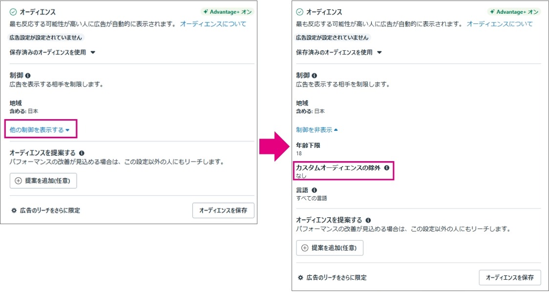The image size is (549, 292).
Task: Click オーディエンスを提案する info icon in collapsed panel
Action: (81, 153)
